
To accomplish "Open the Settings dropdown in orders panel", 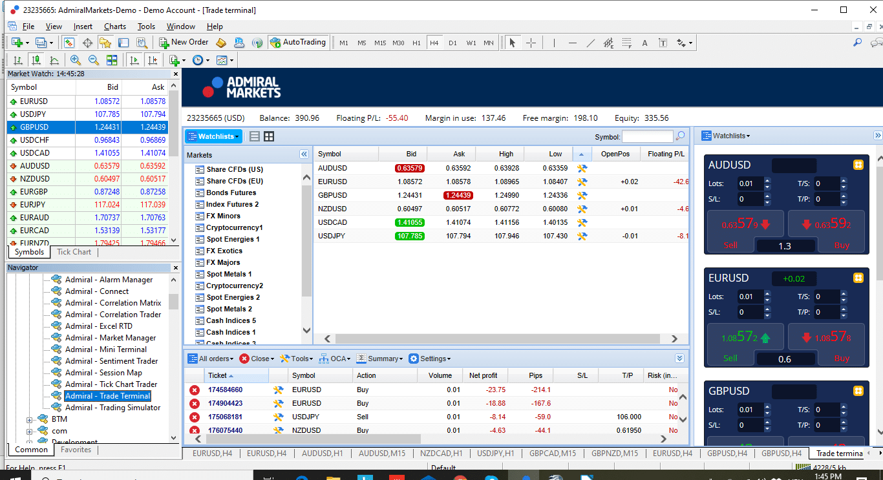I will coord(430,359).
